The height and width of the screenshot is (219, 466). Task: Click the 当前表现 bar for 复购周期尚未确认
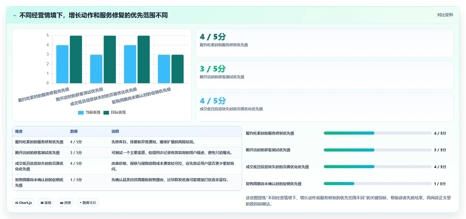coord(164,69)
